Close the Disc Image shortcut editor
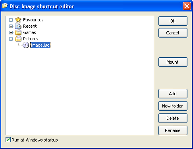This screenshot has height=149, width=193. click(187, 6)
